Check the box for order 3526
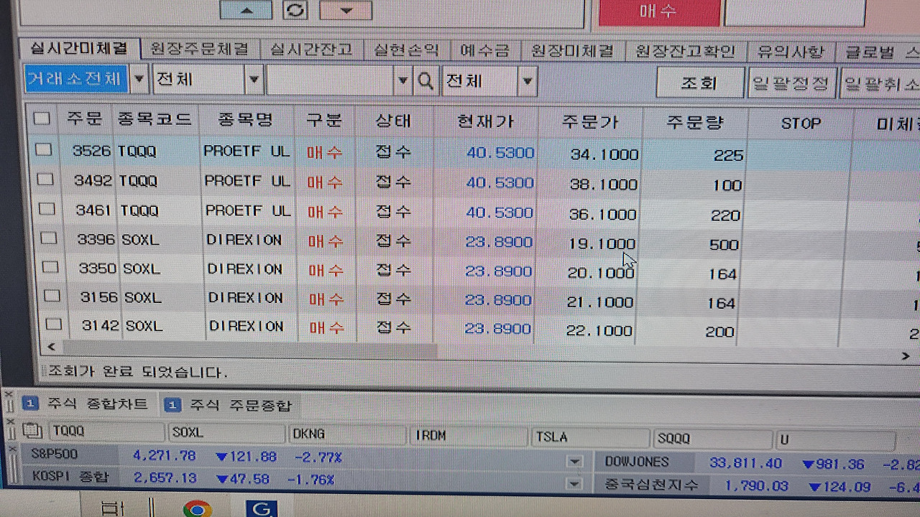This screenshot has height=517, width=920. (x=44, y=149)
